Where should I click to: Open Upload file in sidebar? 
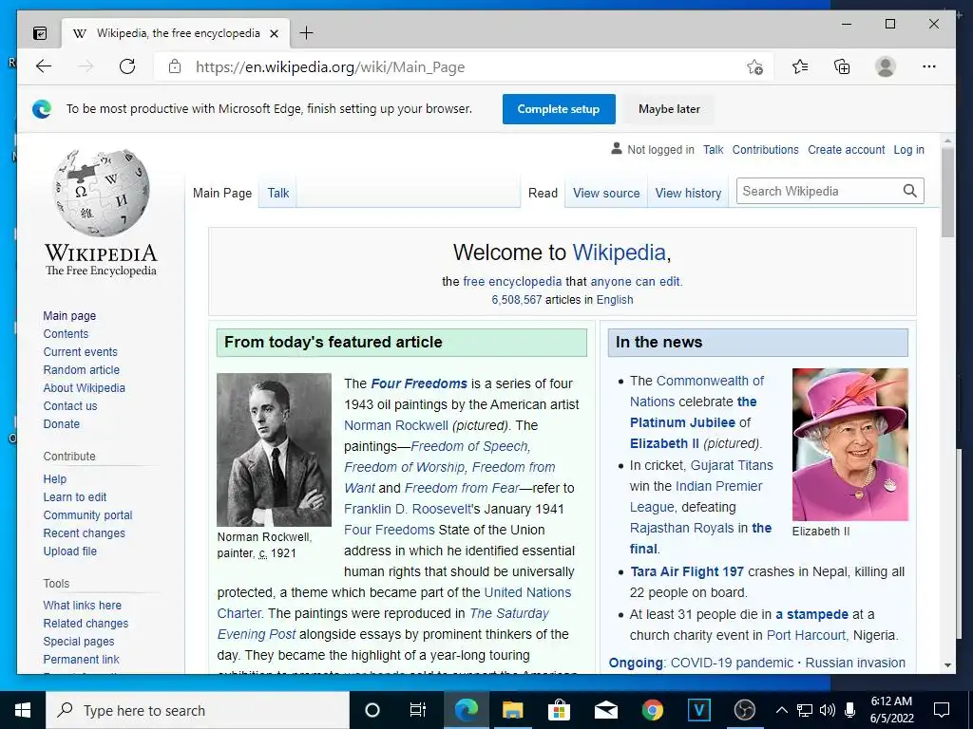coord(70,551)
